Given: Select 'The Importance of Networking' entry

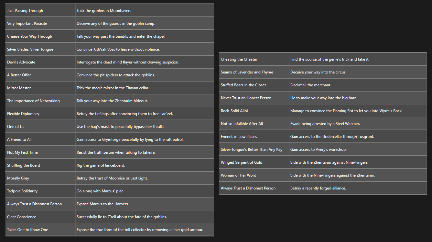Looking at the screenshot, I should point(33,101).
